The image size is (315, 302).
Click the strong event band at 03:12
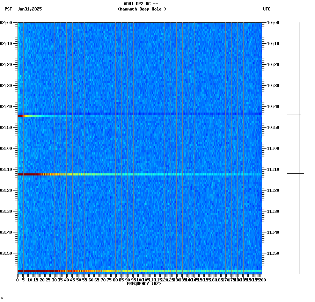pyautogui.click(x=140, y=174)
